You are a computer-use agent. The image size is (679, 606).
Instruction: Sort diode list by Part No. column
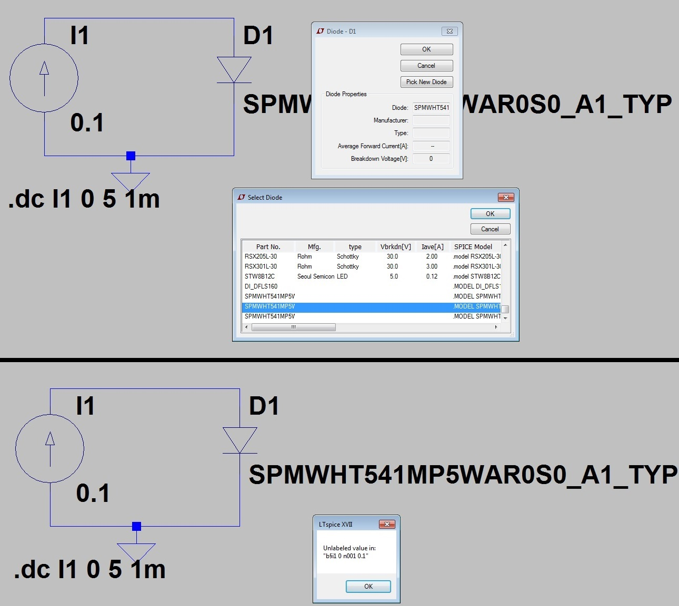(268, 246)
